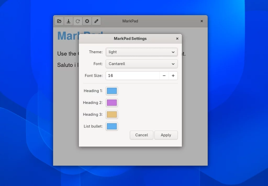Click the 'Font Size:' label
The width and height of the screenshot is (268, 186).
coord(94,75)
